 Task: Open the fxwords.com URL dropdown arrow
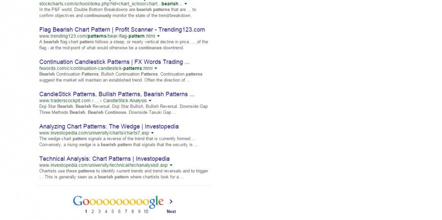click(x=156, y=68)
